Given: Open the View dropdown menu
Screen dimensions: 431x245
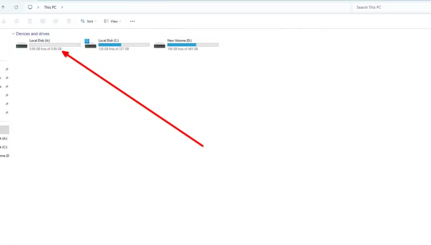Looking at the screenshot, I should (112, 21).
